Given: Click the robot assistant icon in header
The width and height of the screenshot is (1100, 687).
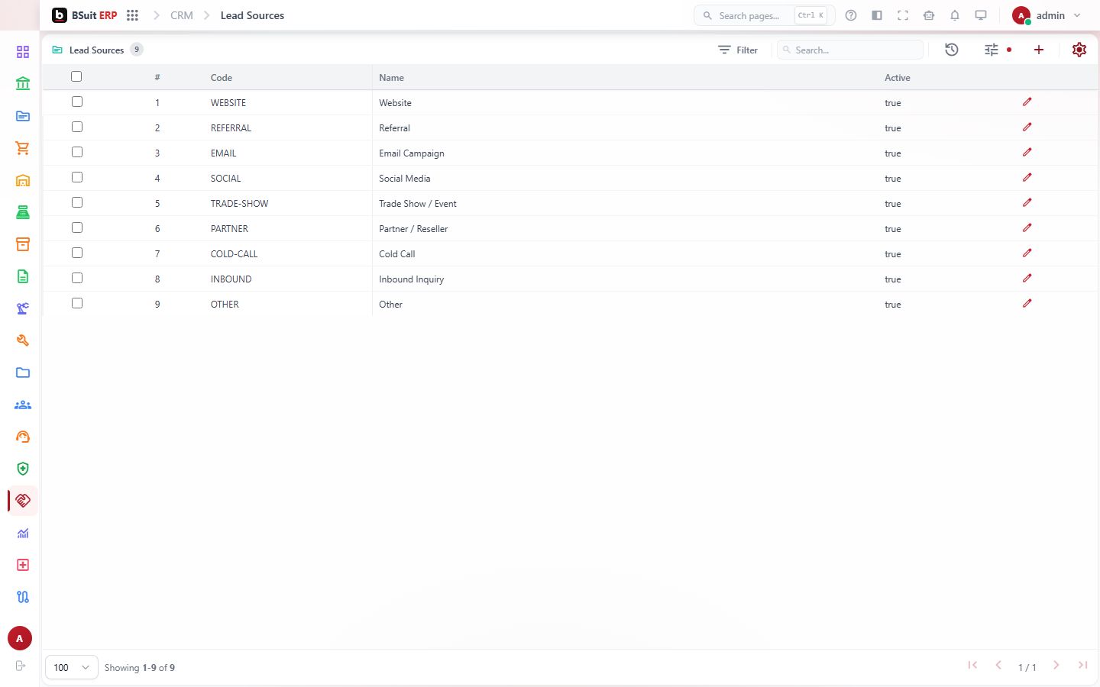Looking at the screenshot, I should [x=929, y=15].
